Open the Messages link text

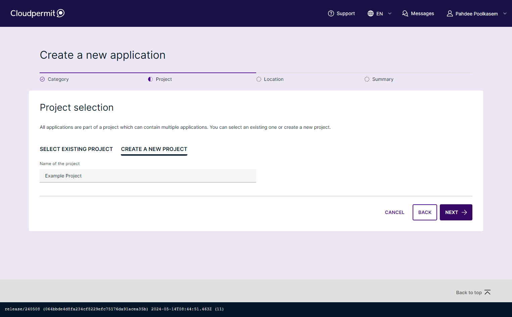pyautogui.click(x=422, y=13)
